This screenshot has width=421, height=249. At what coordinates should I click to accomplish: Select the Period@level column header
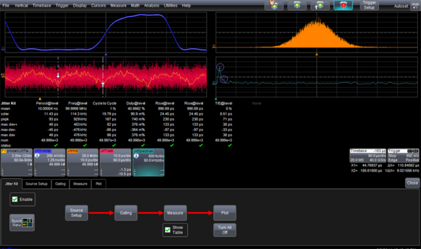coord(47,103)
